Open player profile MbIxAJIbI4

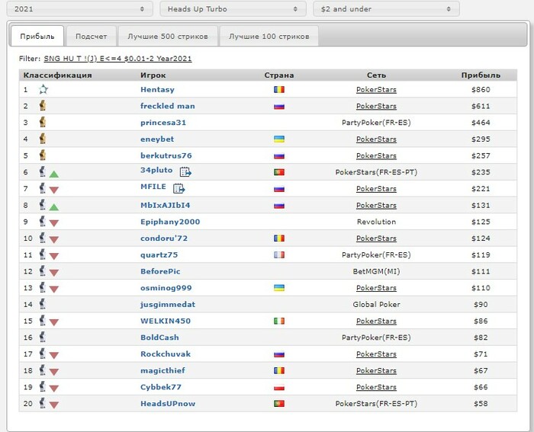point(166,205)
